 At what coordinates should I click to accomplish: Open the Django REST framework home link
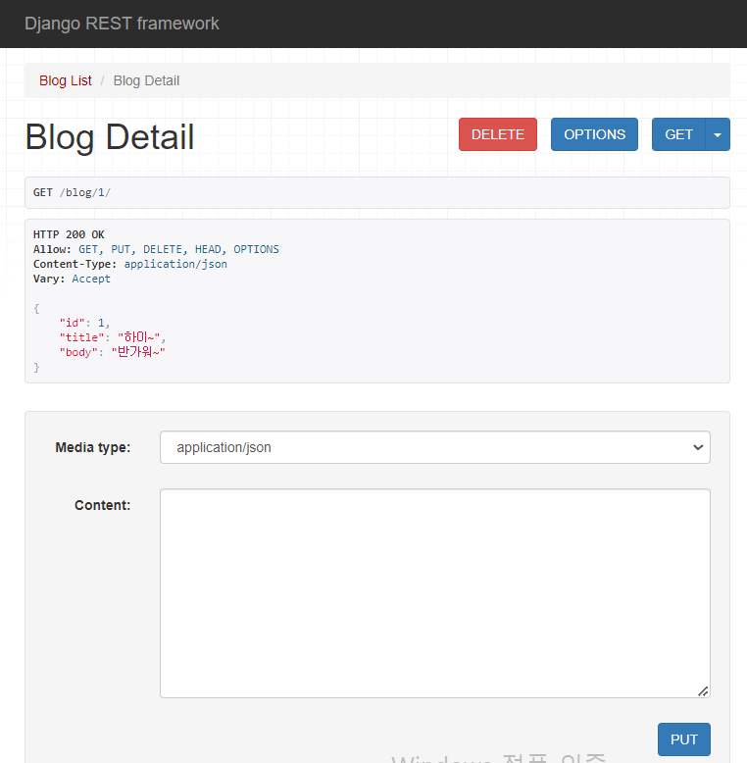tap(122, 24)
